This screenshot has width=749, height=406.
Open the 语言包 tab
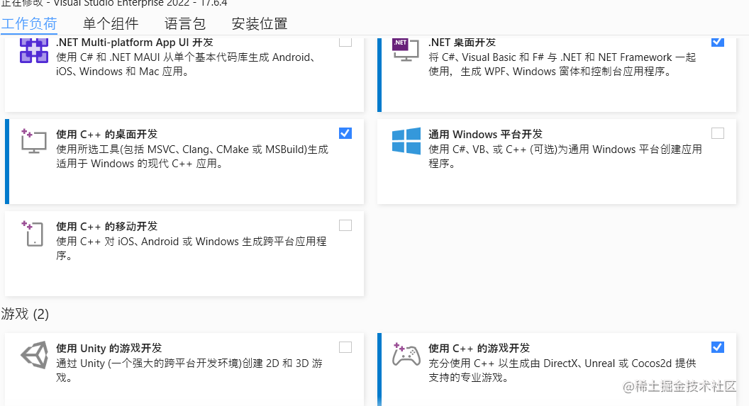tap(185, 24)
